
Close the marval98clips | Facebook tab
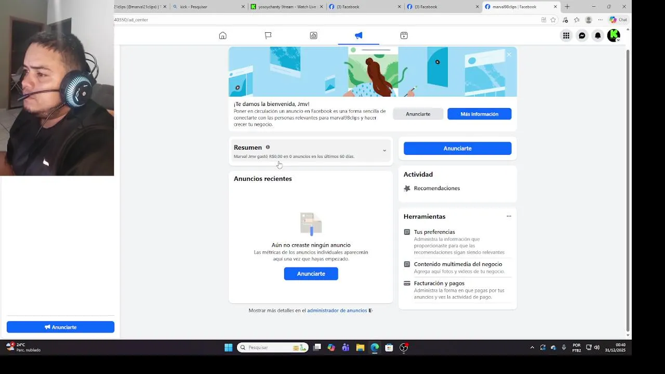pyautogui.click(x=555, y=7)
